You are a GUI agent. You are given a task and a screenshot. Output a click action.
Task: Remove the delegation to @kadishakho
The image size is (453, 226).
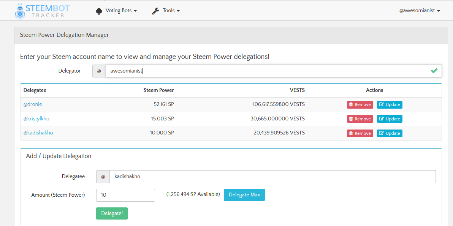click(360, 133)
